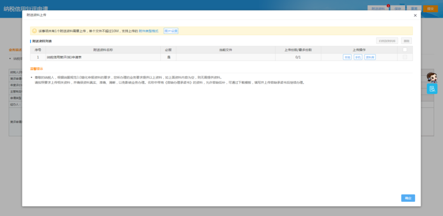Click the 附送资料 button in top bar
This screenshot has width=443, height=216.
coord(378,9)
